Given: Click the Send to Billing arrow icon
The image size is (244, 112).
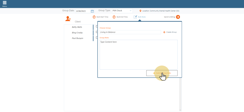Looking at the screenshot, I should coord(178,17).
